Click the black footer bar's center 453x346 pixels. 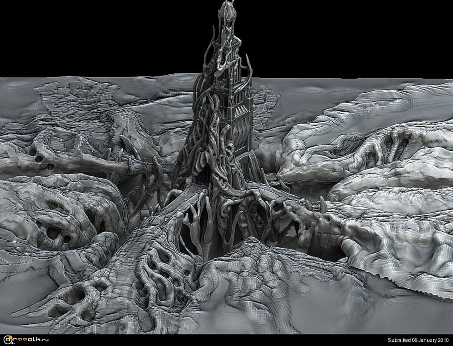click(x=226, y=340)
